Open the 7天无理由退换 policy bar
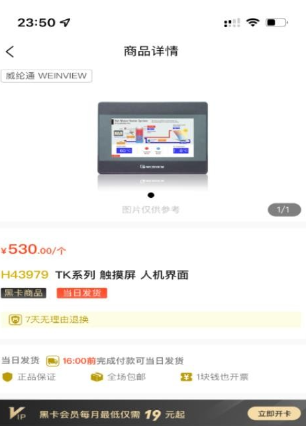The height and width of the screenshot is (426, 306). [x=151, y=319]
